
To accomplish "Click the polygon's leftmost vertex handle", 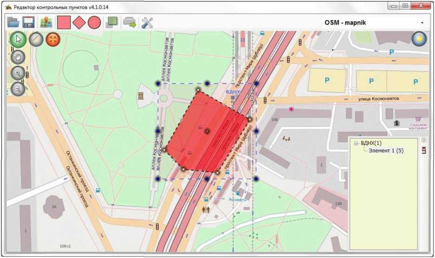I will pos(164,150).
